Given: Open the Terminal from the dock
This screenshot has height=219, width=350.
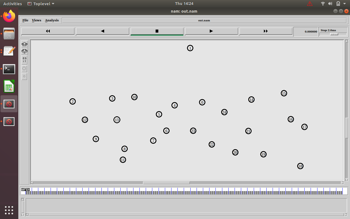Looking at the screenshot, I should 9,69.
